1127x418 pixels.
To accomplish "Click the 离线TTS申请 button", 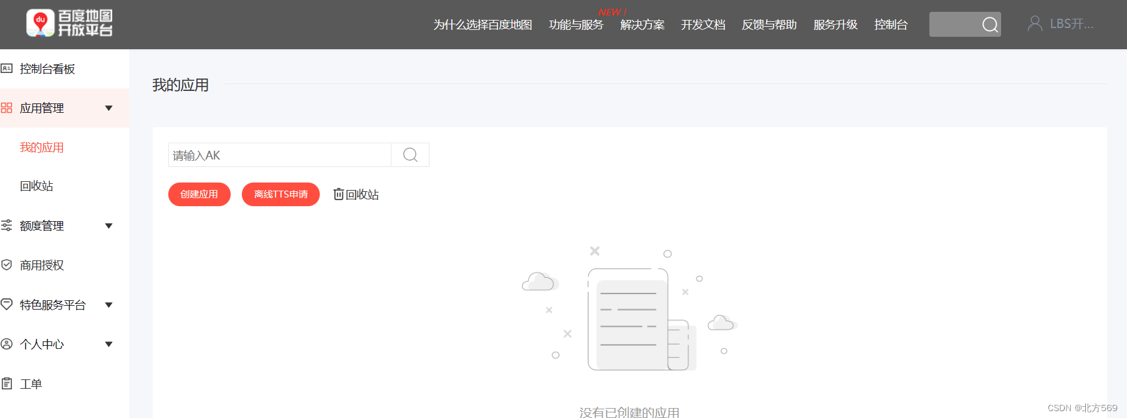I will pyautogui.click(x=281, y=194).
